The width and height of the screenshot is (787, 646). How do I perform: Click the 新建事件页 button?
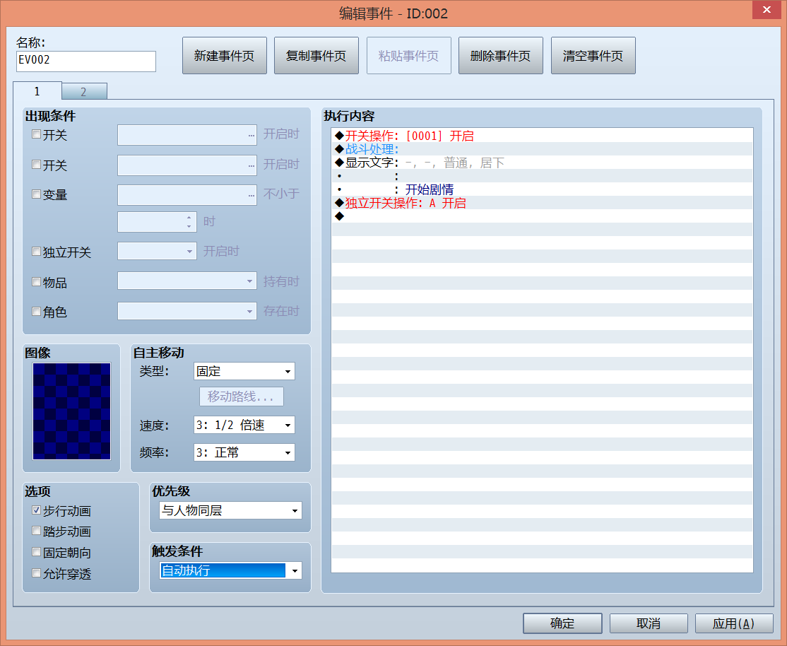tap(225, 55)
